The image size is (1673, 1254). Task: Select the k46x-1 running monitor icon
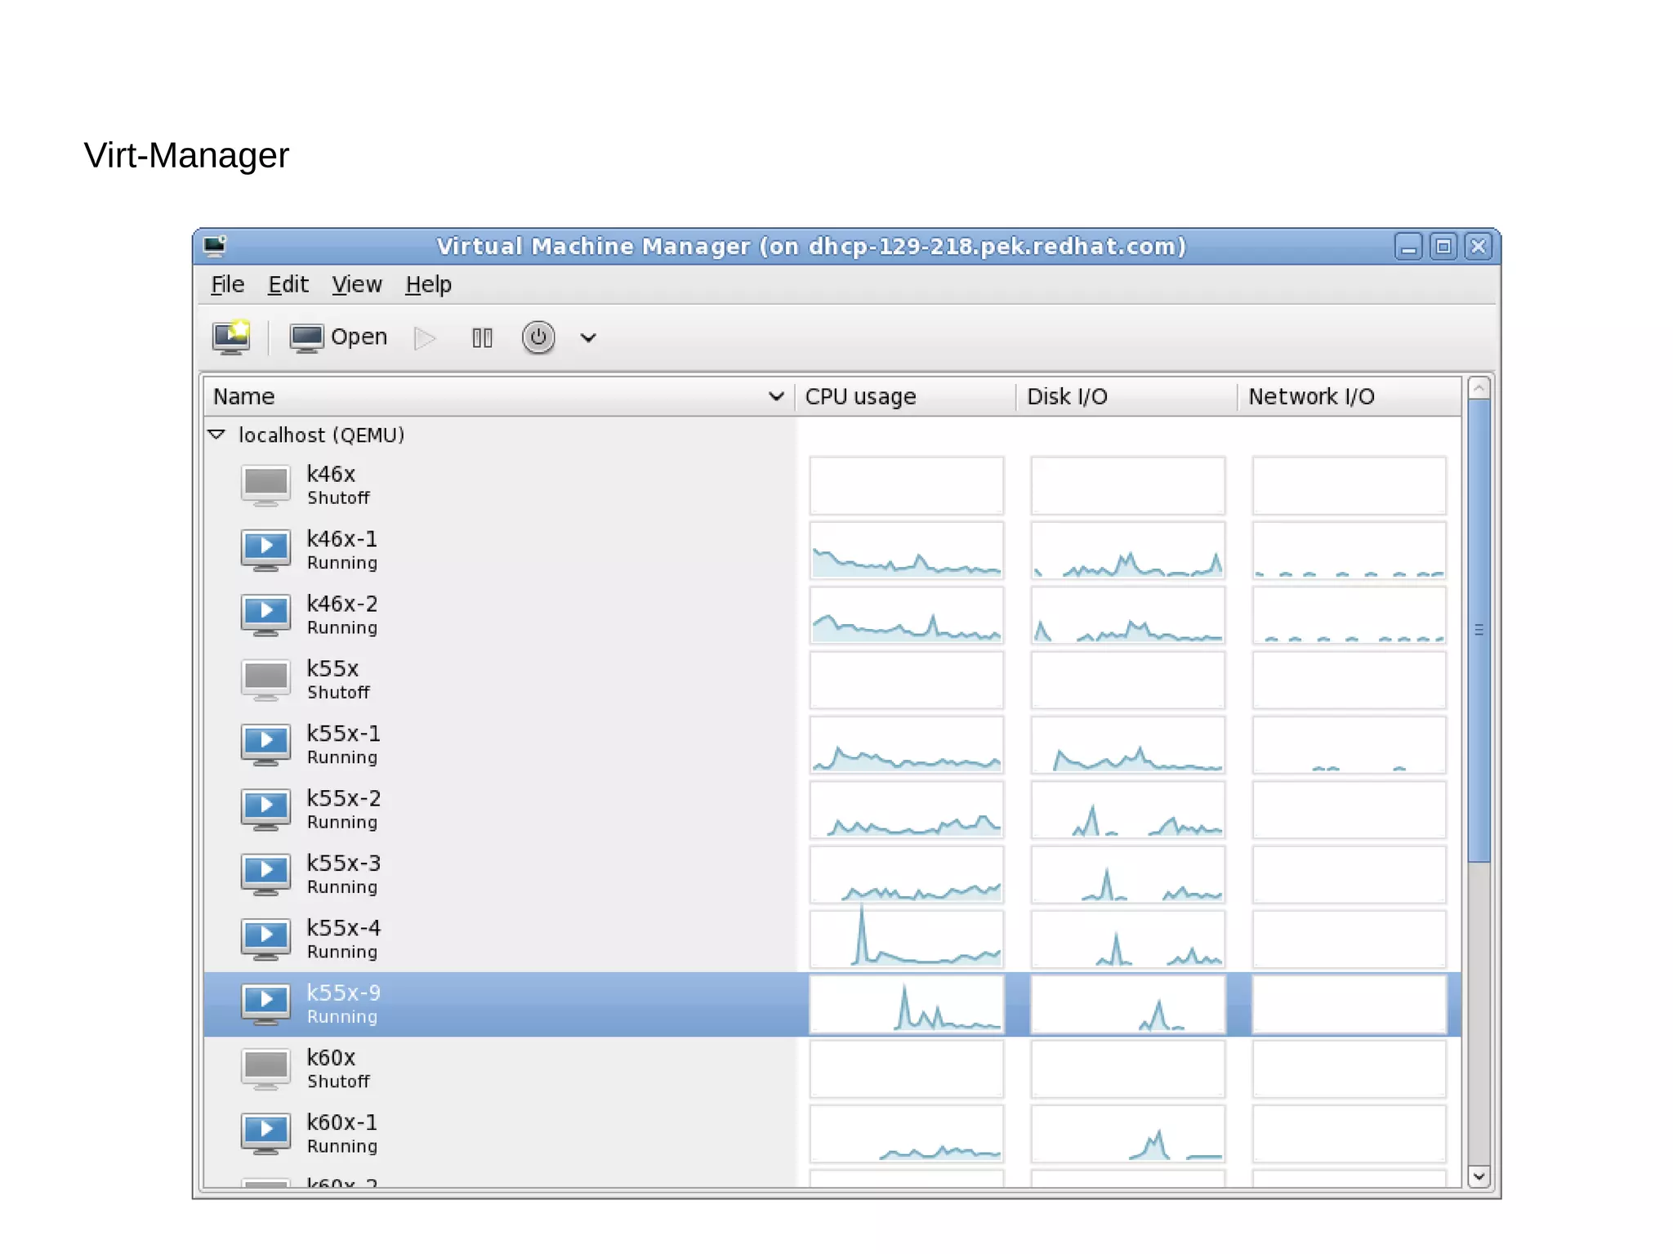pyautogui.click(x=265, y=550)
